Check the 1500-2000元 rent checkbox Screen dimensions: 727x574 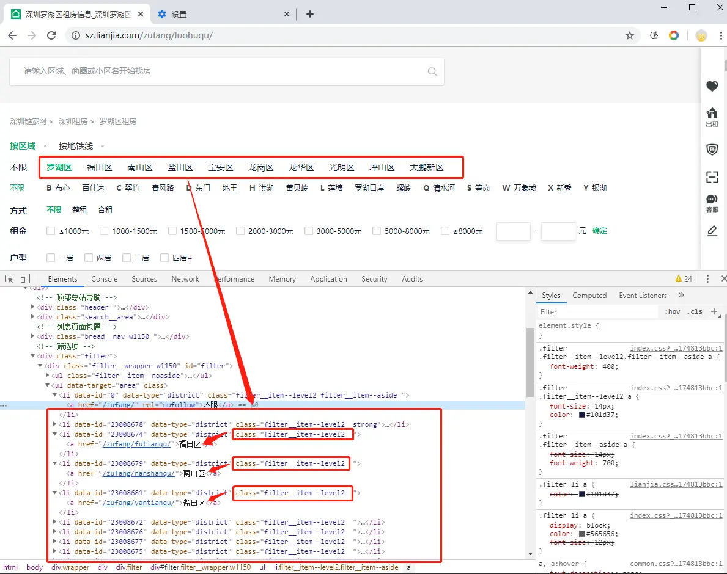(x=172, y=231)
